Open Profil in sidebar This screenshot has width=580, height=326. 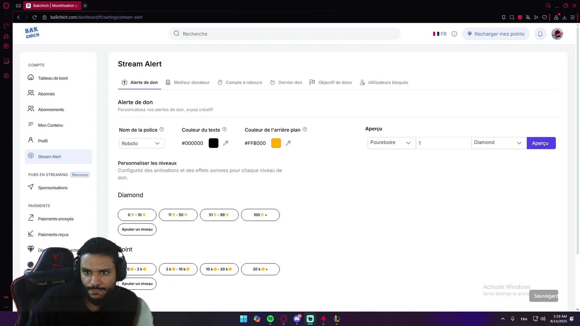[x=58, y=141]
